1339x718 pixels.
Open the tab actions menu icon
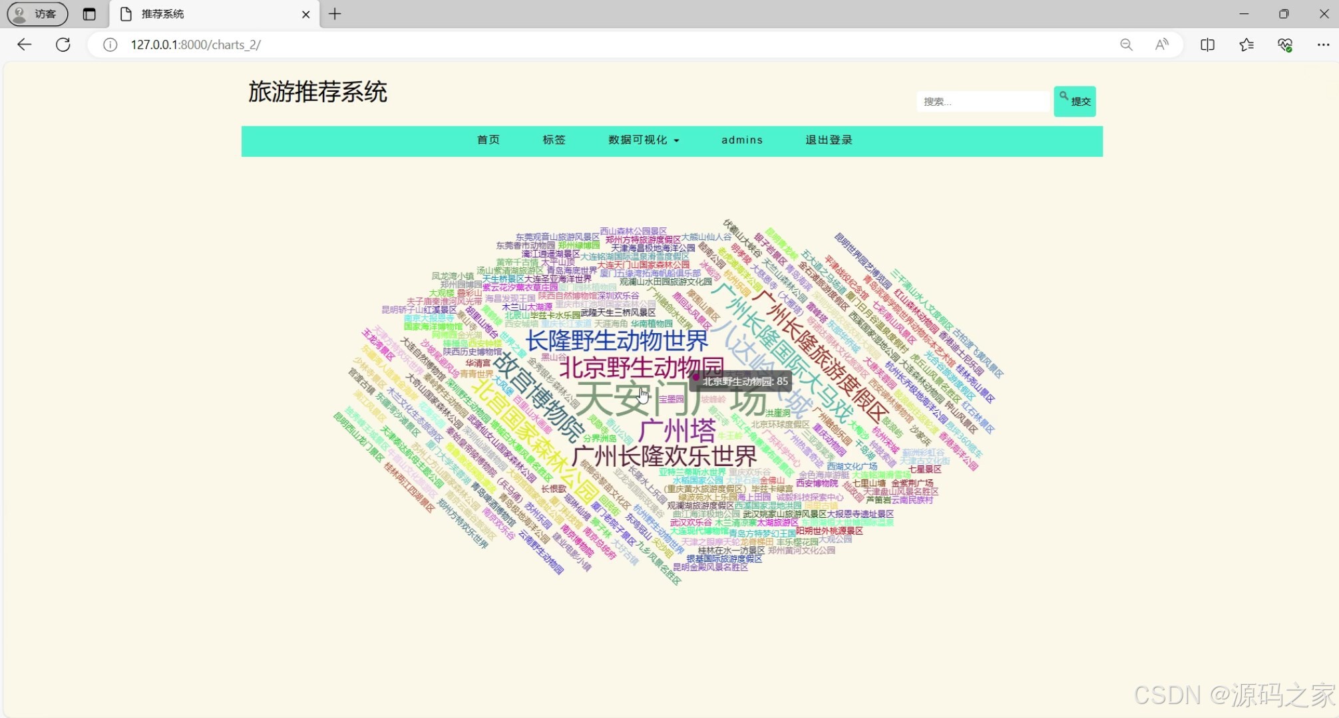pyautogui.click(x=89, y=14)
